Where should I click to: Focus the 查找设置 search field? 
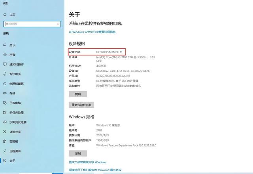pyautogui.click(x=32, y=24)
